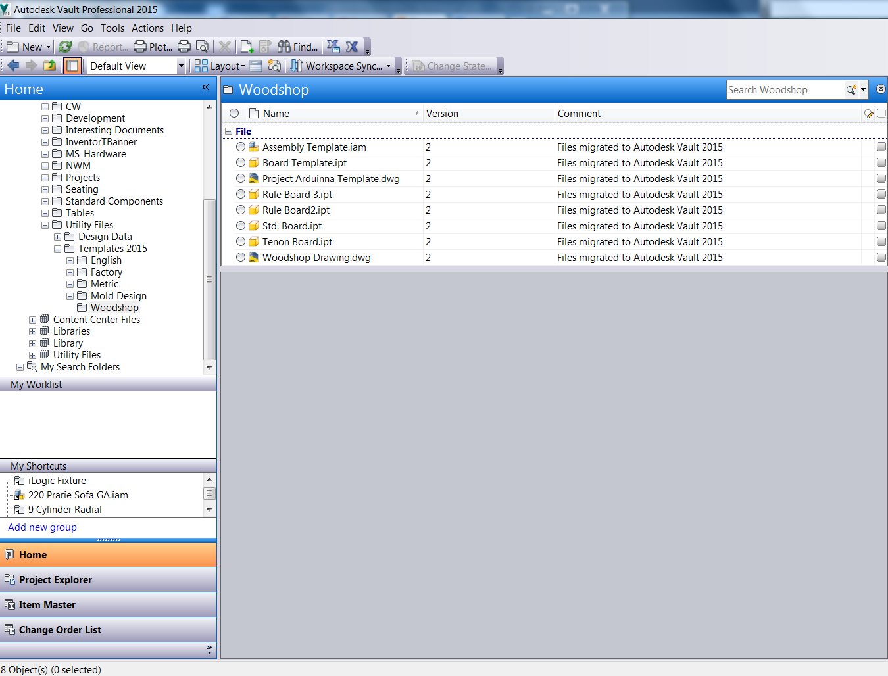Click the Excel-style X export icon

[x=352, y=47]
